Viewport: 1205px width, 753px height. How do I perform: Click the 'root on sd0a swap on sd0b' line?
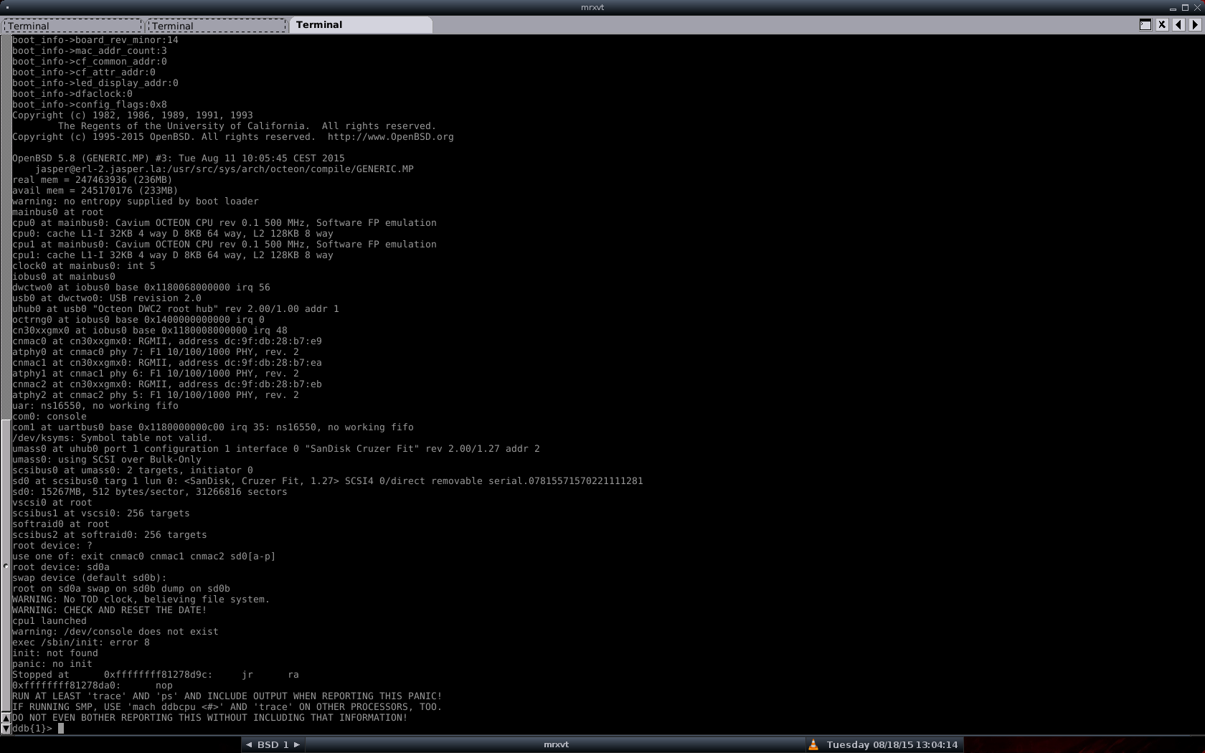click(121, 589)
